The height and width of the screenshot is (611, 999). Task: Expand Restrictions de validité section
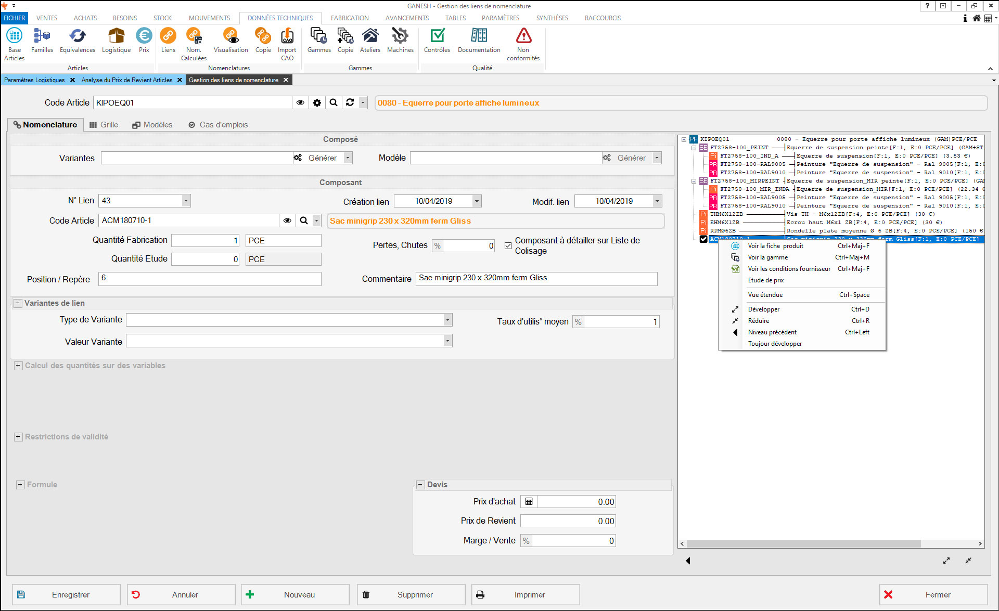click(18, 437)
